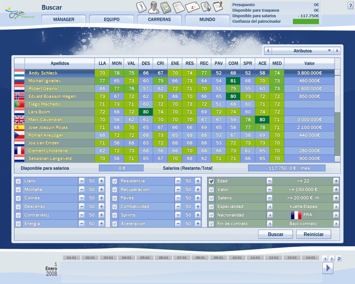This screenshot has width=355, height=284.
Task: Switch to the EQUIPO tab
Action: (x=111, y=19)
